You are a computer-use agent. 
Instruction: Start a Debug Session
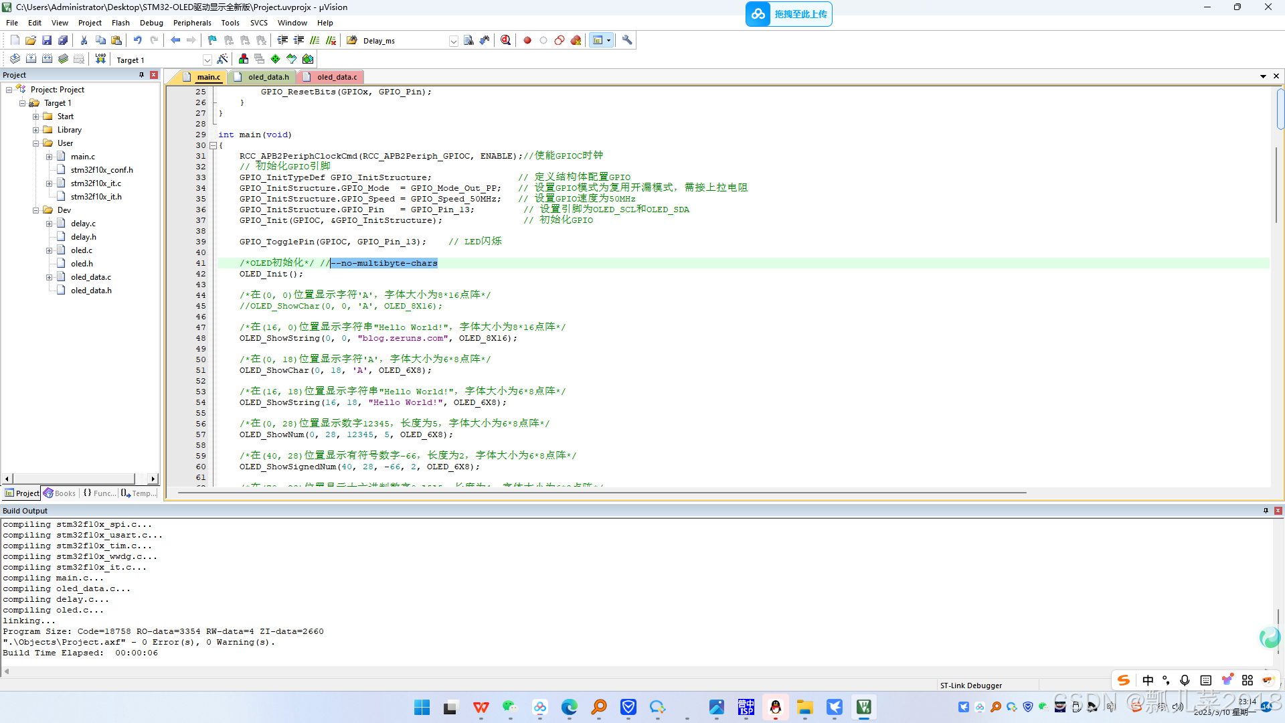(x=505, y=40)
